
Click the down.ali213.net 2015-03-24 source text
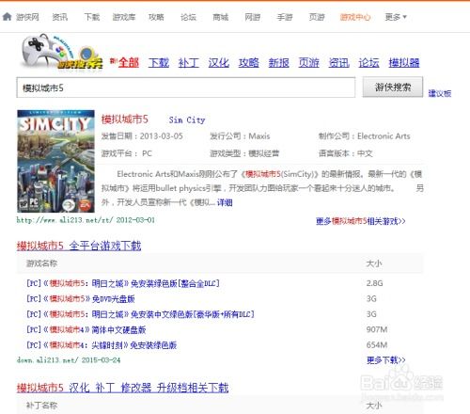[69, 360]
